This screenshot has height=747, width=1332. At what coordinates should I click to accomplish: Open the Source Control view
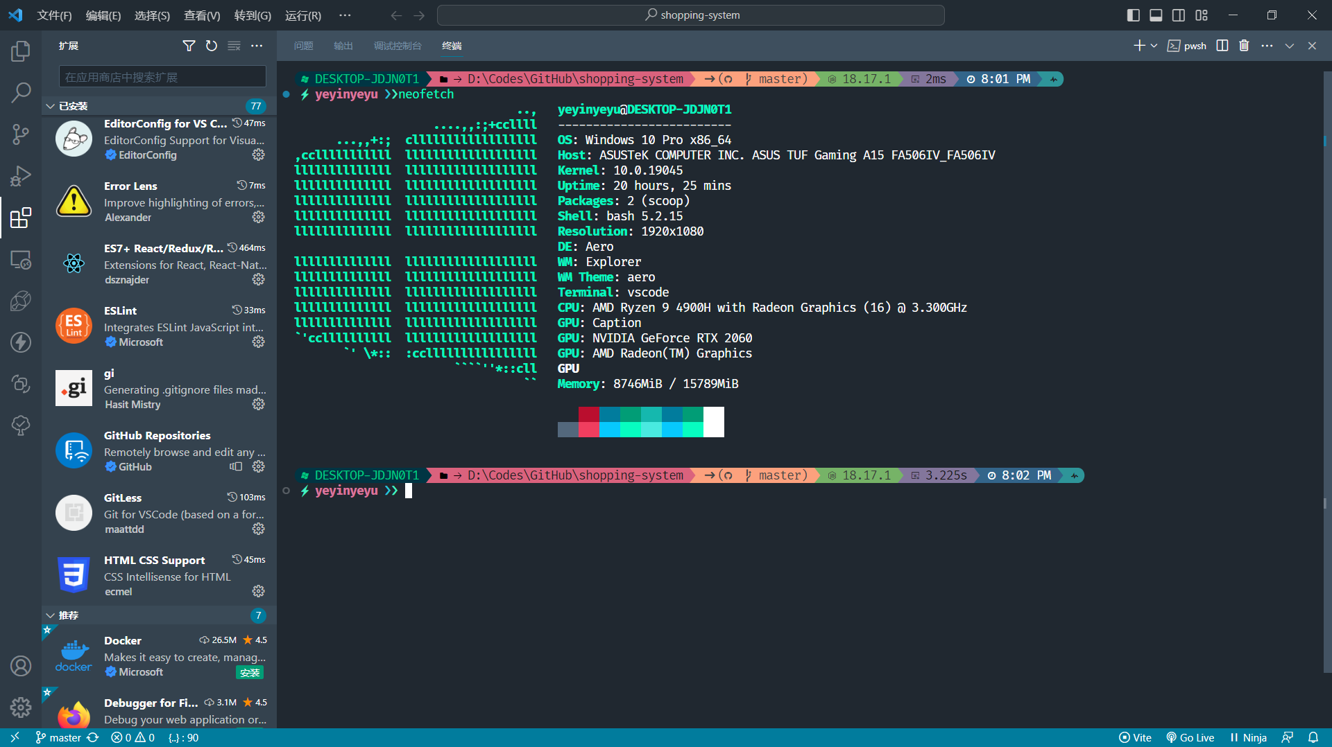point(21,134)
